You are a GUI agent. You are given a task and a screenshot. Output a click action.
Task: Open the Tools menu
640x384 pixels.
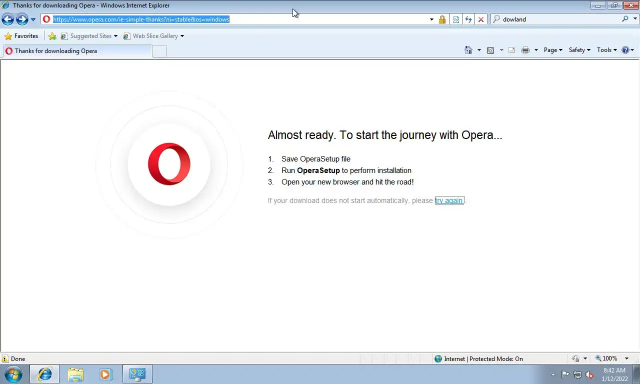[x=607, y=50]
